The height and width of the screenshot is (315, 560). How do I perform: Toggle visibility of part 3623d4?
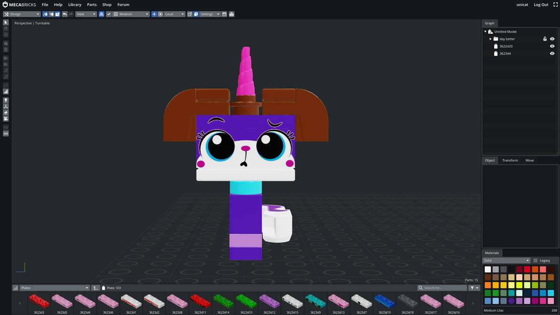[552, 54]
